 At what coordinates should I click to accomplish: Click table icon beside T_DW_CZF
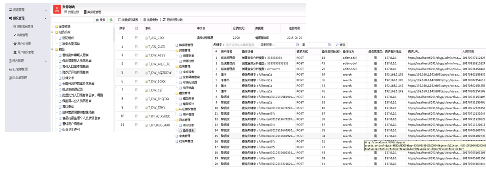[146, 90]
